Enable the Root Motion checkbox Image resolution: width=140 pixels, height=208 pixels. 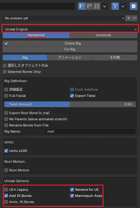[x=6, y=170]
